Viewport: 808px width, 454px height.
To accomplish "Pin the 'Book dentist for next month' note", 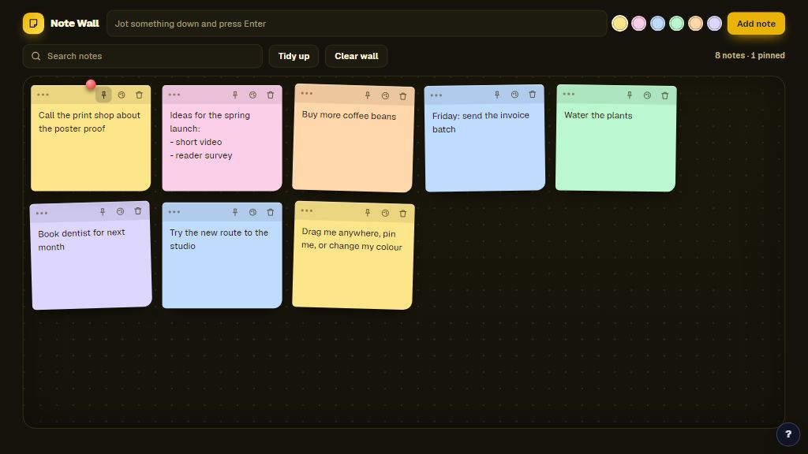I will point(103,211).
